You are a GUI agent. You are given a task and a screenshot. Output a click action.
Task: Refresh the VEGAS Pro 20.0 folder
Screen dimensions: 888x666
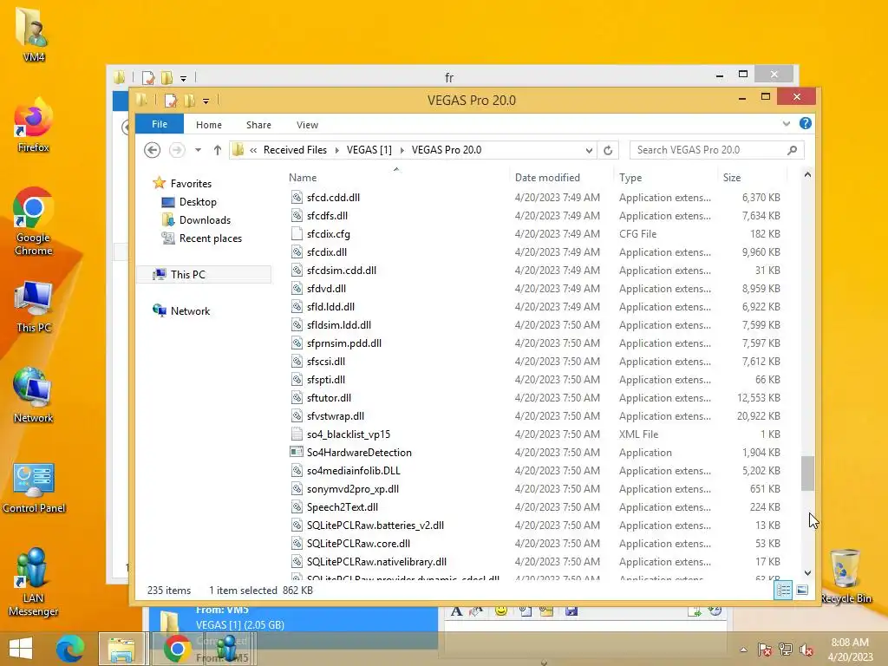tap(608, 150)
